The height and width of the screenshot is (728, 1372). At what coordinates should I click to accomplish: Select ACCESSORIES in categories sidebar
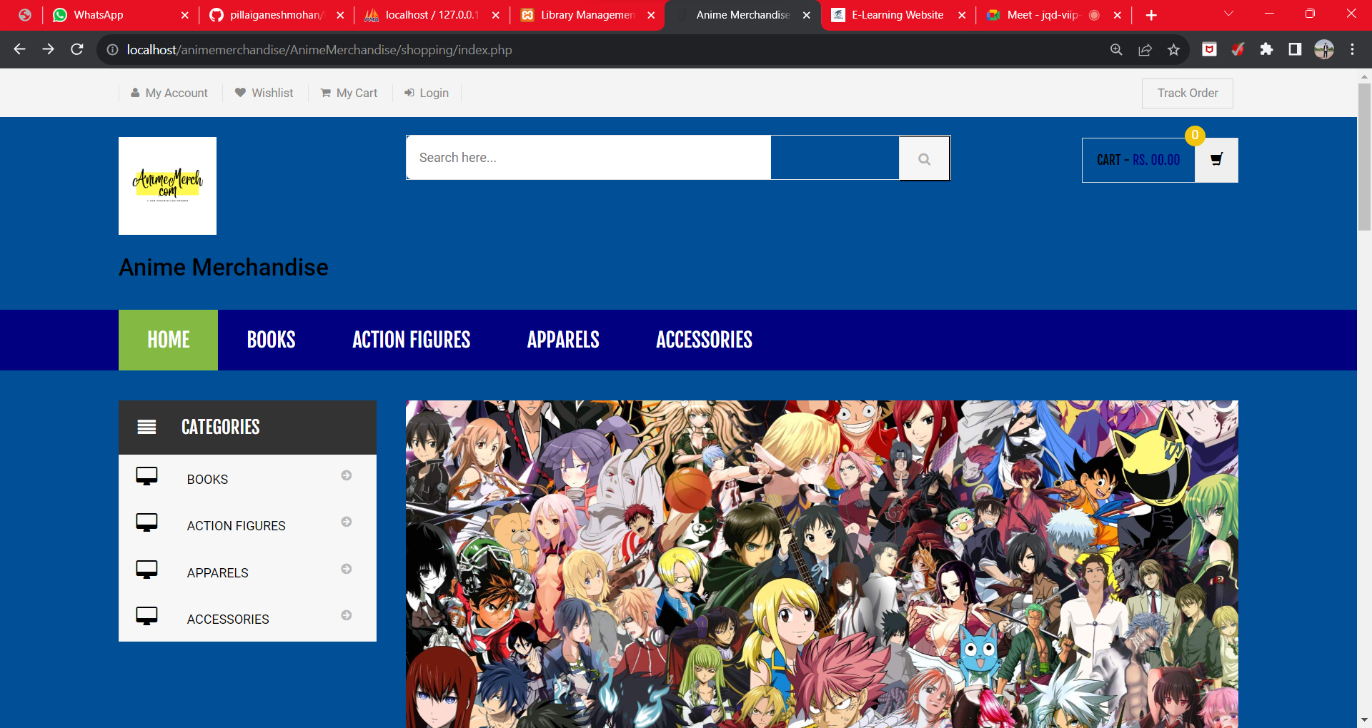(228, 620)
